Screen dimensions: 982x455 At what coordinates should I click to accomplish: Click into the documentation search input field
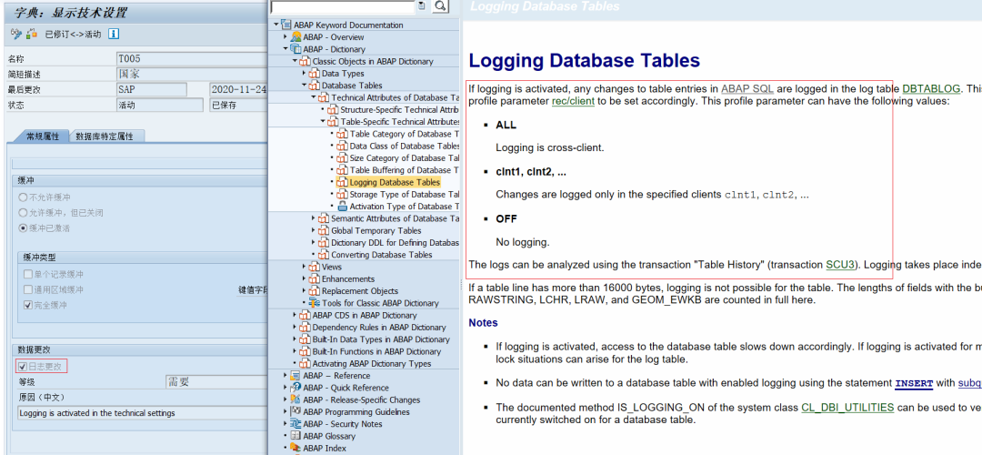coord(343,6)
